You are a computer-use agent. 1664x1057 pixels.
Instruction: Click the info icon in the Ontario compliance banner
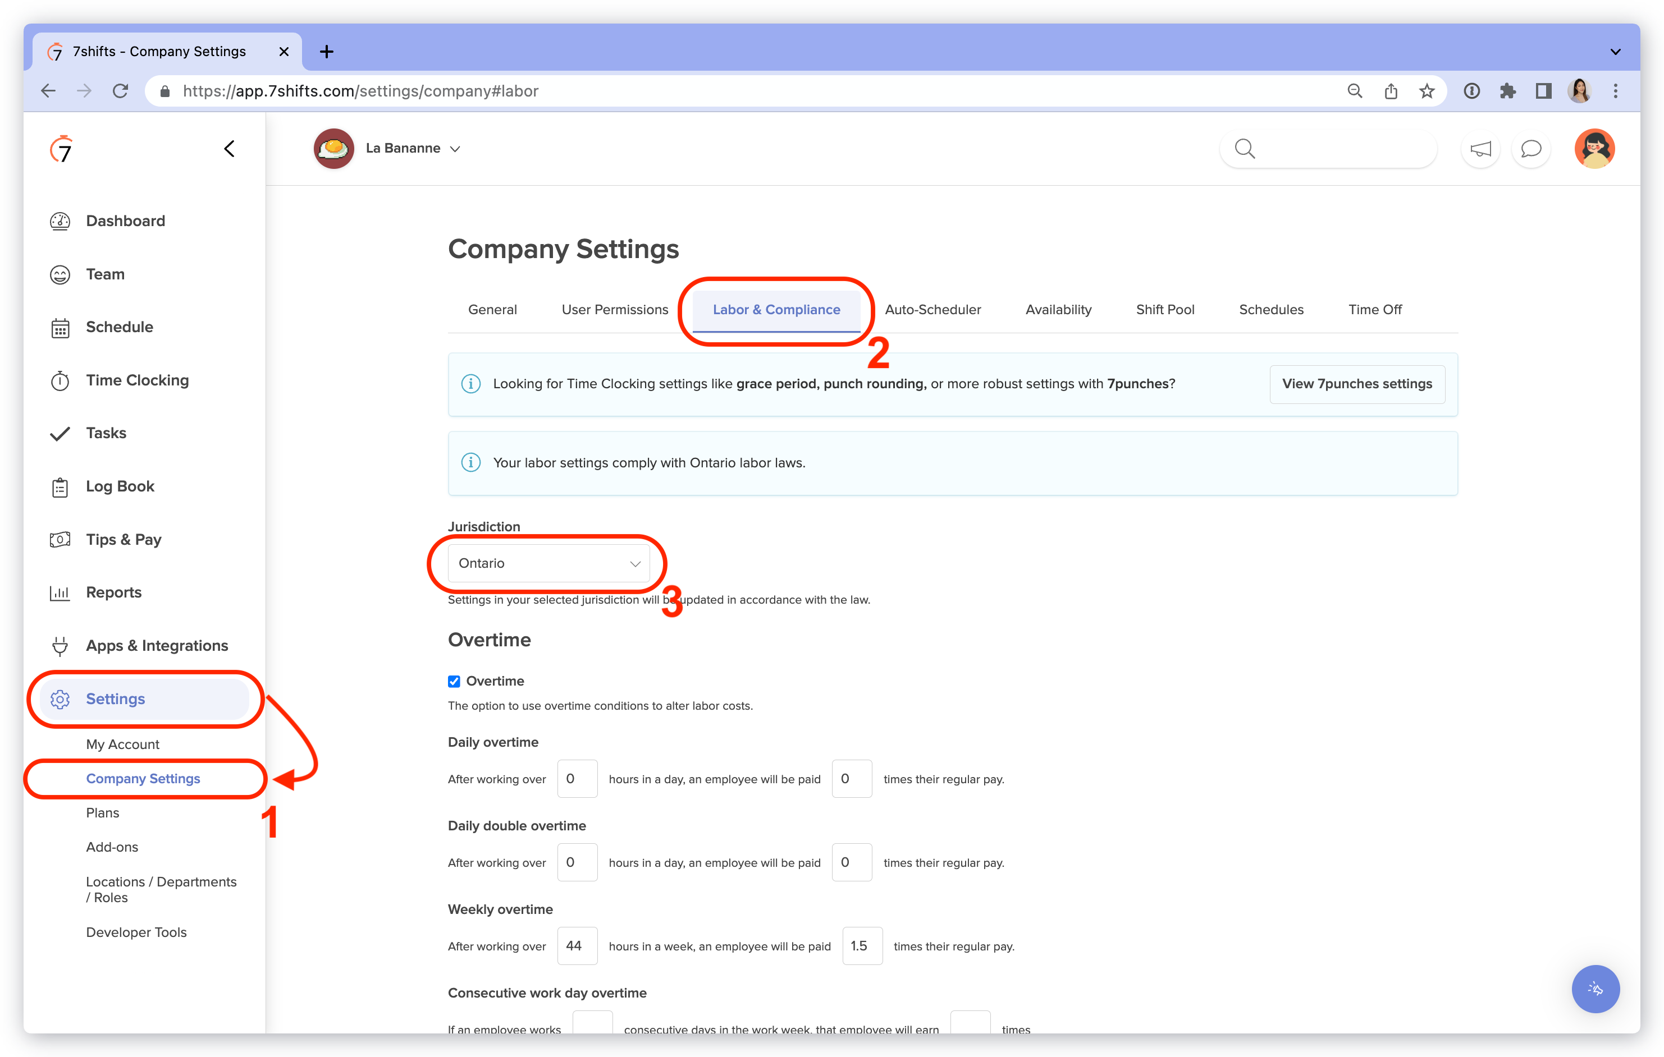[x=470, y=462]
